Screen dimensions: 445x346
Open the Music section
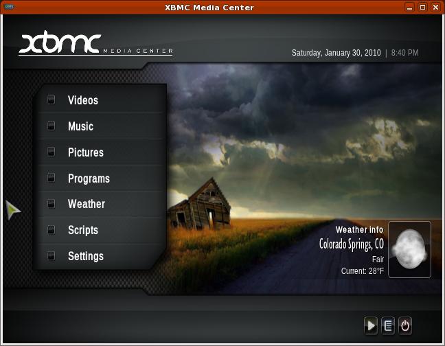[102, 126]
